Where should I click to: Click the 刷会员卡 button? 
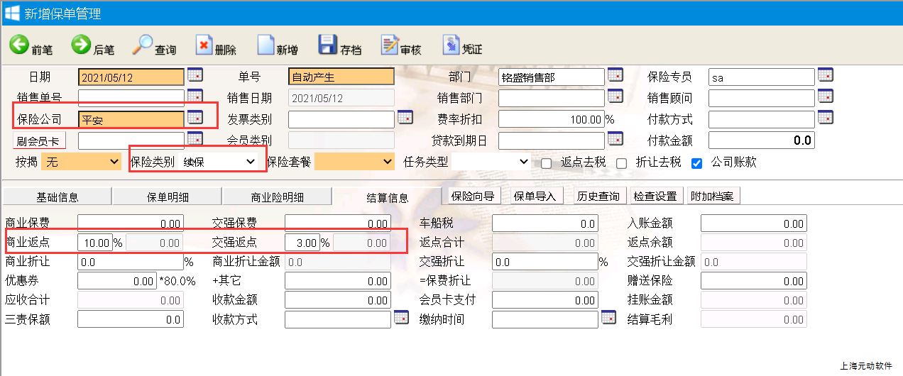pyautogui.click(x=40, y=140)
